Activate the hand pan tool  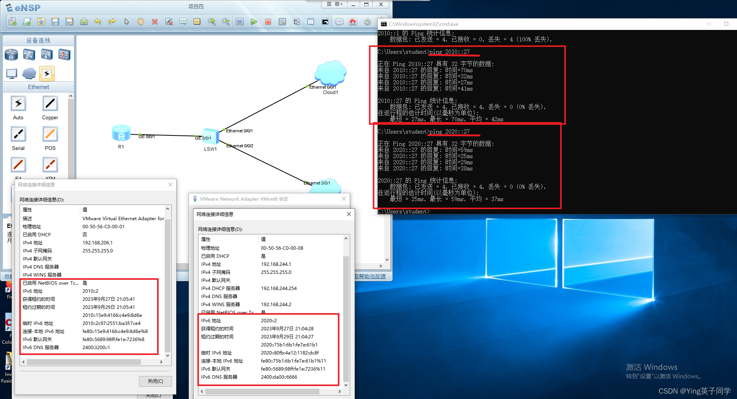[x=140, y=21]
